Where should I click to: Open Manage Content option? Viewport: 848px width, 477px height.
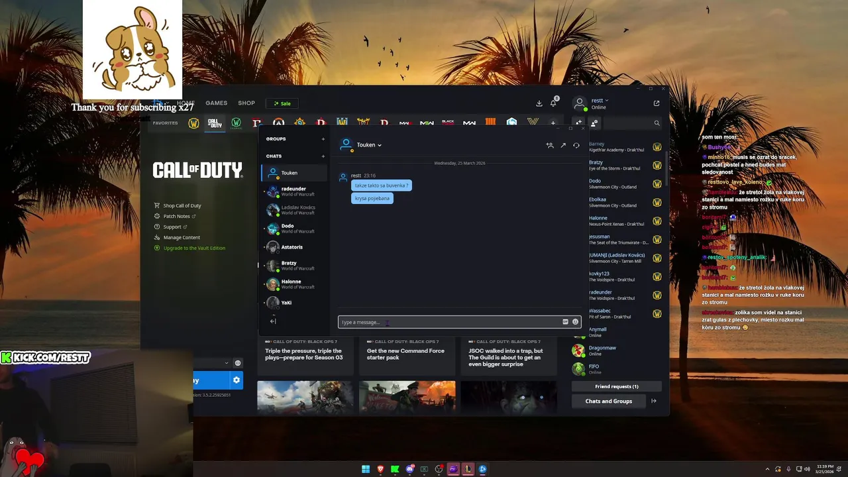point(181,237)
